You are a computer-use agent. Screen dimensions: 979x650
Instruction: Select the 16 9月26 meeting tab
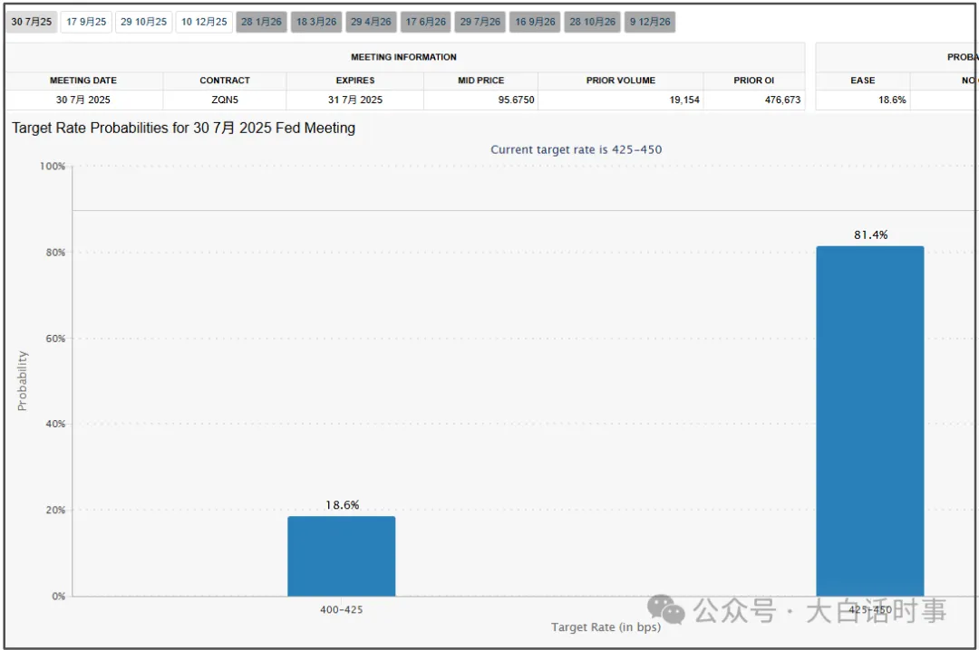click(x=535, y=22)
